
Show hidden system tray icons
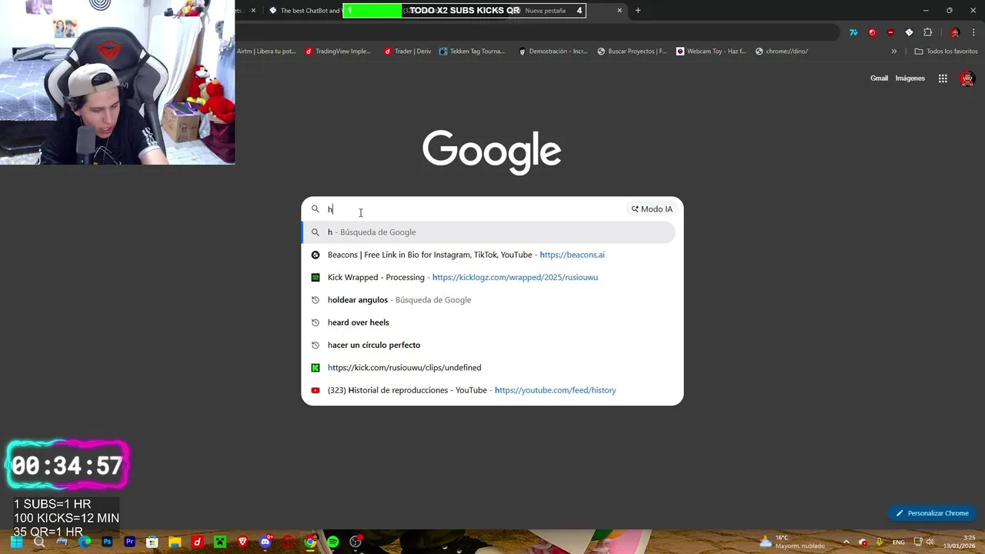[x=846, y=542]
